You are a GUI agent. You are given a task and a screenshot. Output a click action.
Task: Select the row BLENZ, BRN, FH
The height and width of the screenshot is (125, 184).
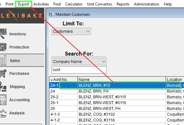117,91
